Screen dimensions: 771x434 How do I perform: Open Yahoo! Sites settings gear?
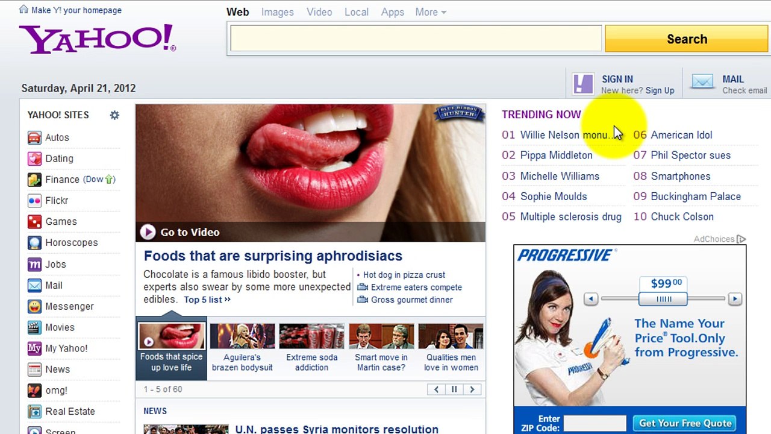[x=114, y=115]
